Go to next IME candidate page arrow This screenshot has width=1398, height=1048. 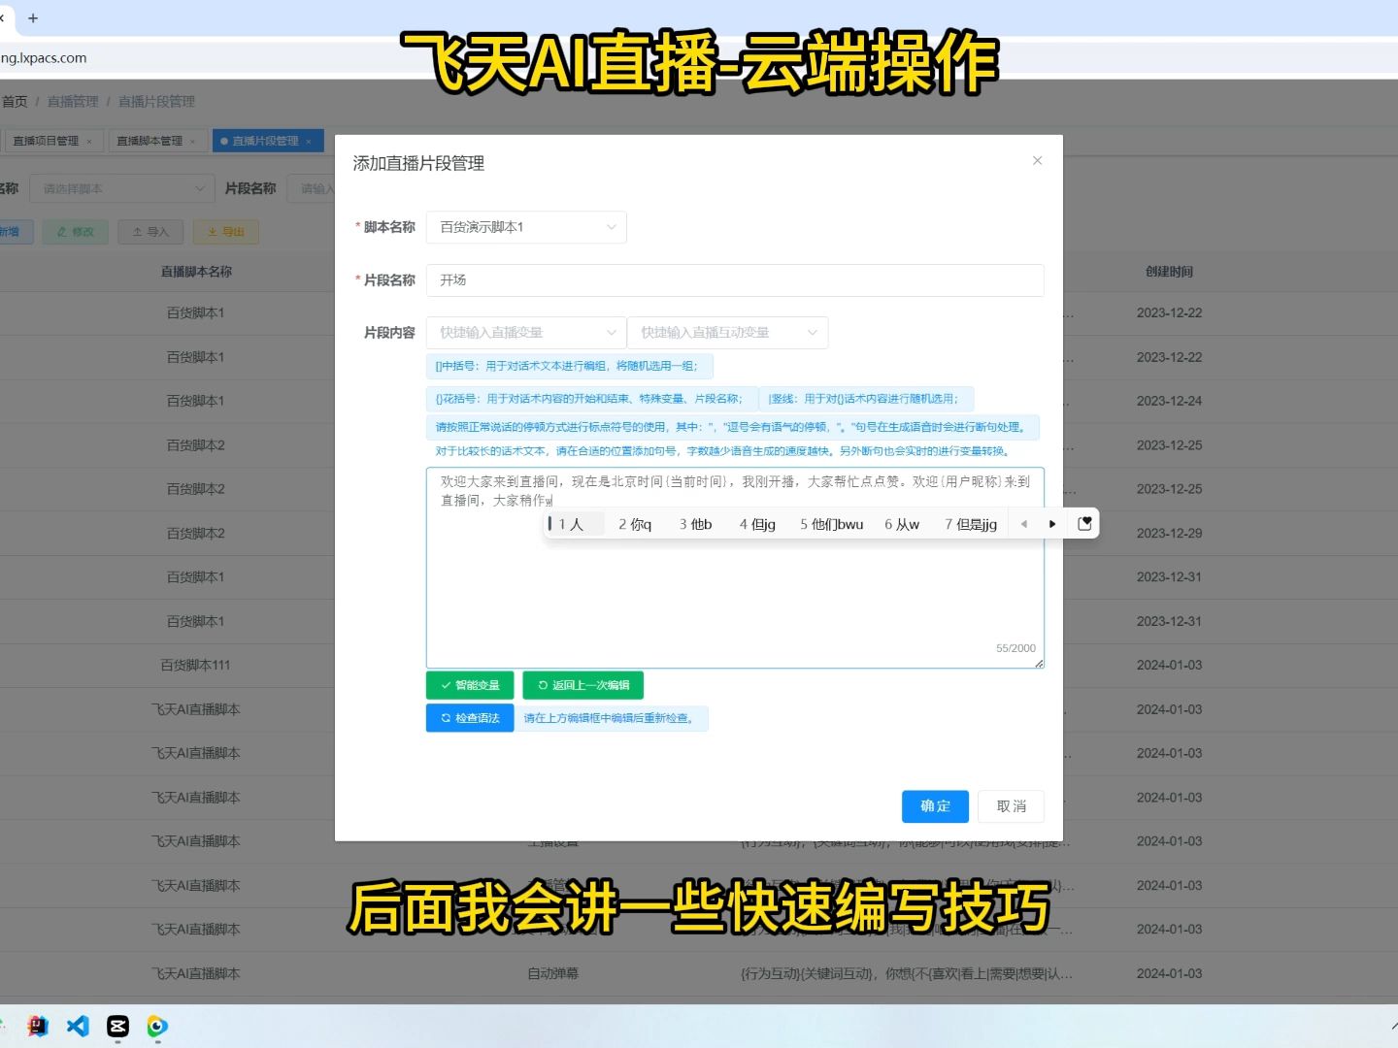tap(1052, 524)
